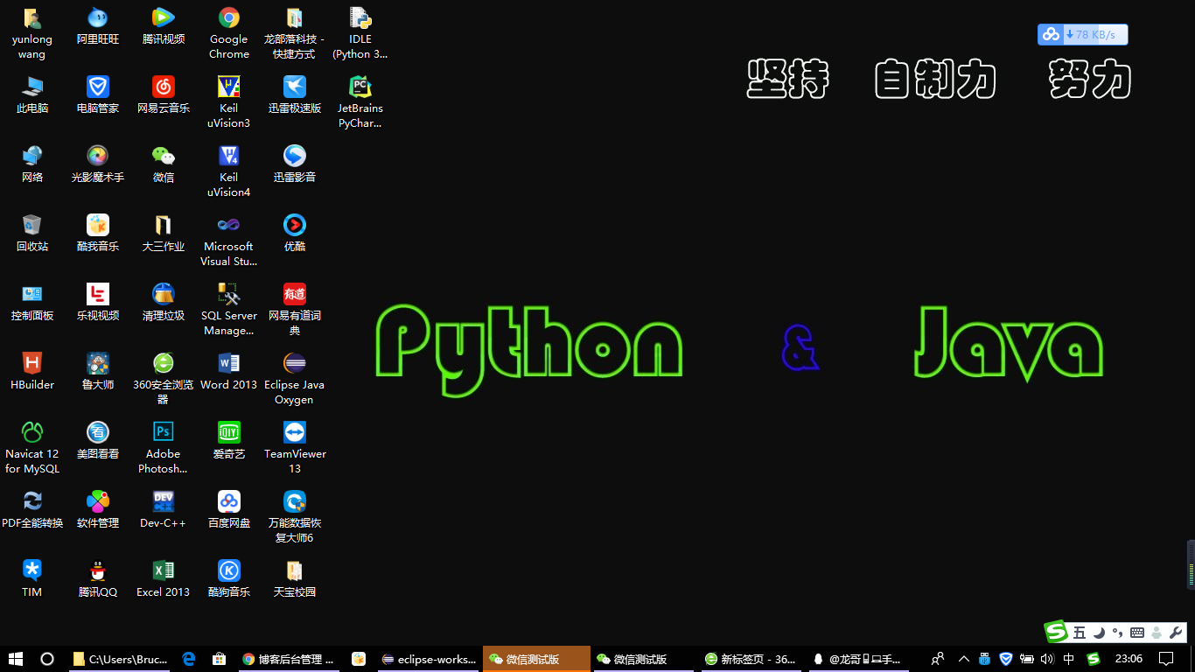Screen dimensions: 1195x672
Task: Switch to @龙哥 QQ chat taskbar item
Action: pos(859,659)
